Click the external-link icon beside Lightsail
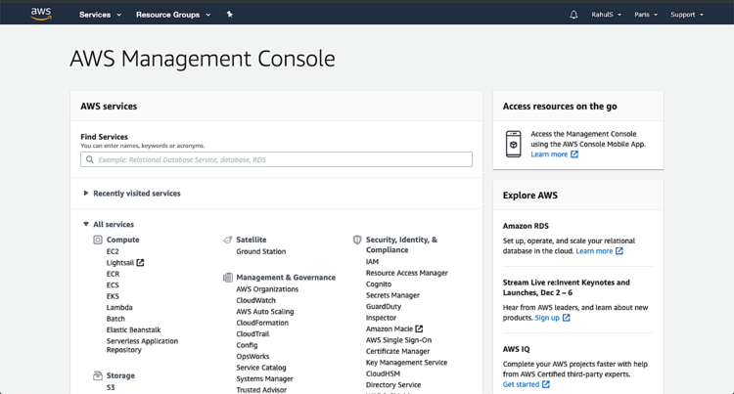The image size is (734, 394). point(140,263)
